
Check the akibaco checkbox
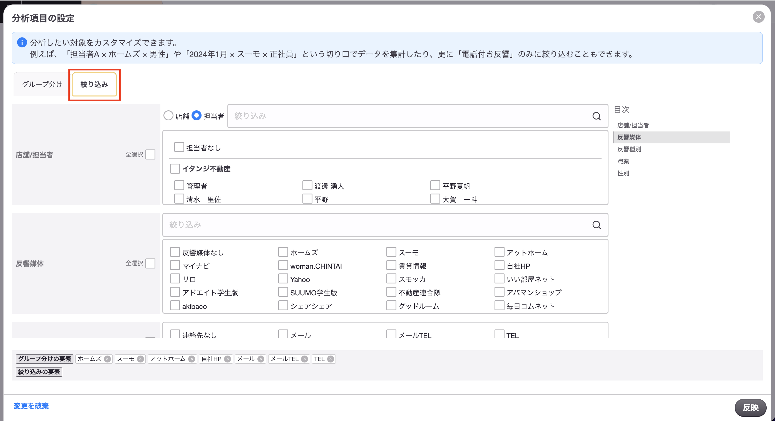click(175, 305)
